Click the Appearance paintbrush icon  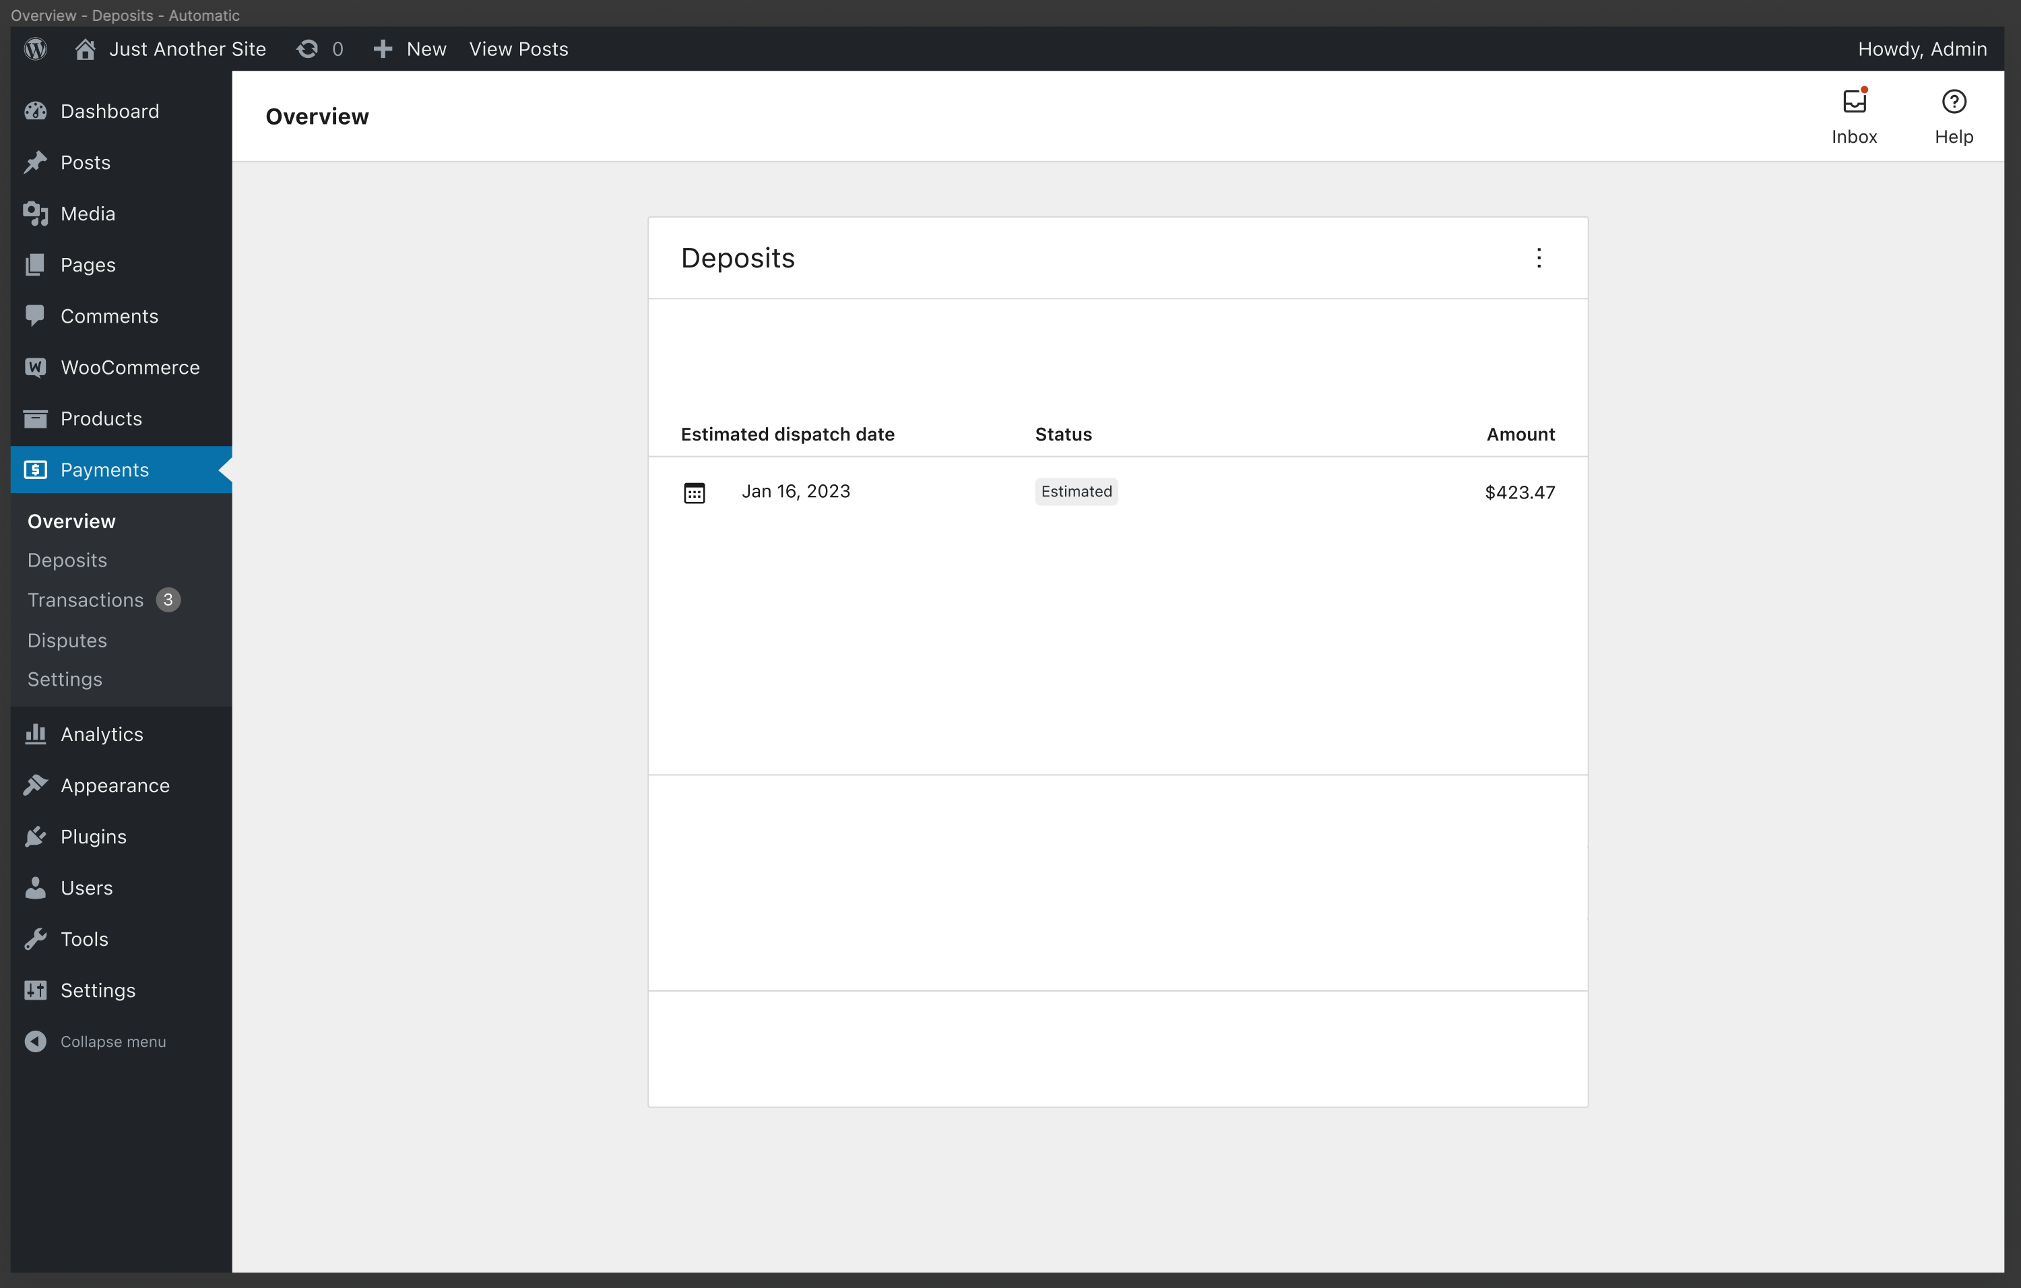pos(34,785)
